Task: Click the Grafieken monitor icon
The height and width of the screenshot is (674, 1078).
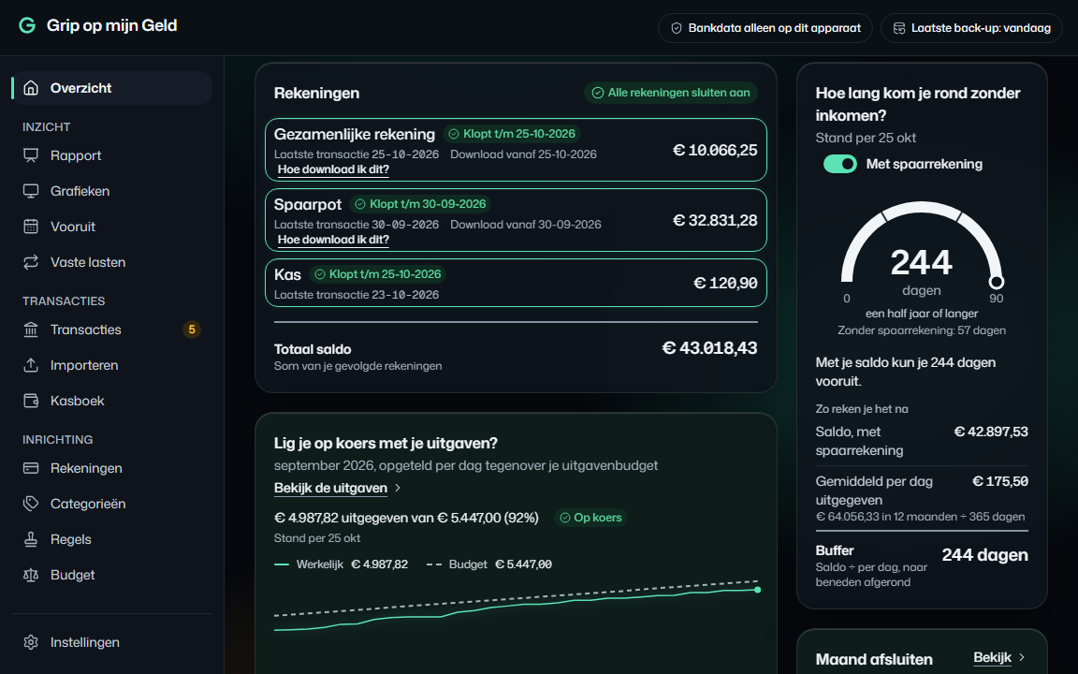Action: (31, 191)
